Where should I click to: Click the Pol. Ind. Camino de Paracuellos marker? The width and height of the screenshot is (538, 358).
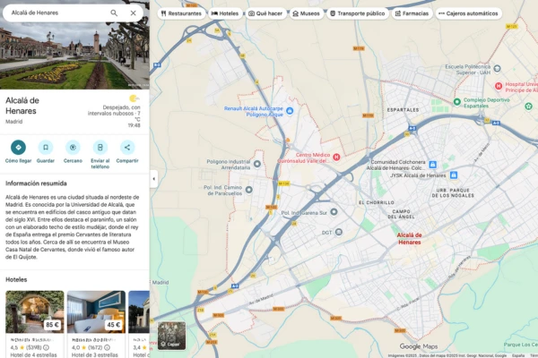pos(249,190)
